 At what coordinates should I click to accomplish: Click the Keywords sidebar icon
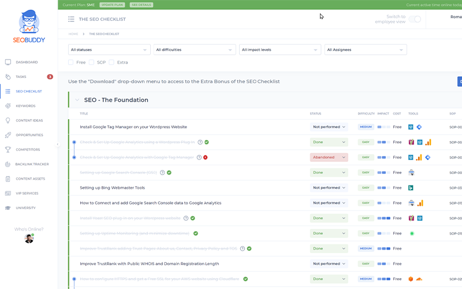(8, 106)
